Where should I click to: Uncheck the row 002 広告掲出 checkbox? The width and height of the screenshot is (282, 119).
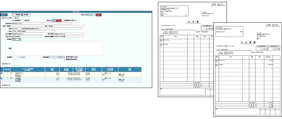[2, 79]
